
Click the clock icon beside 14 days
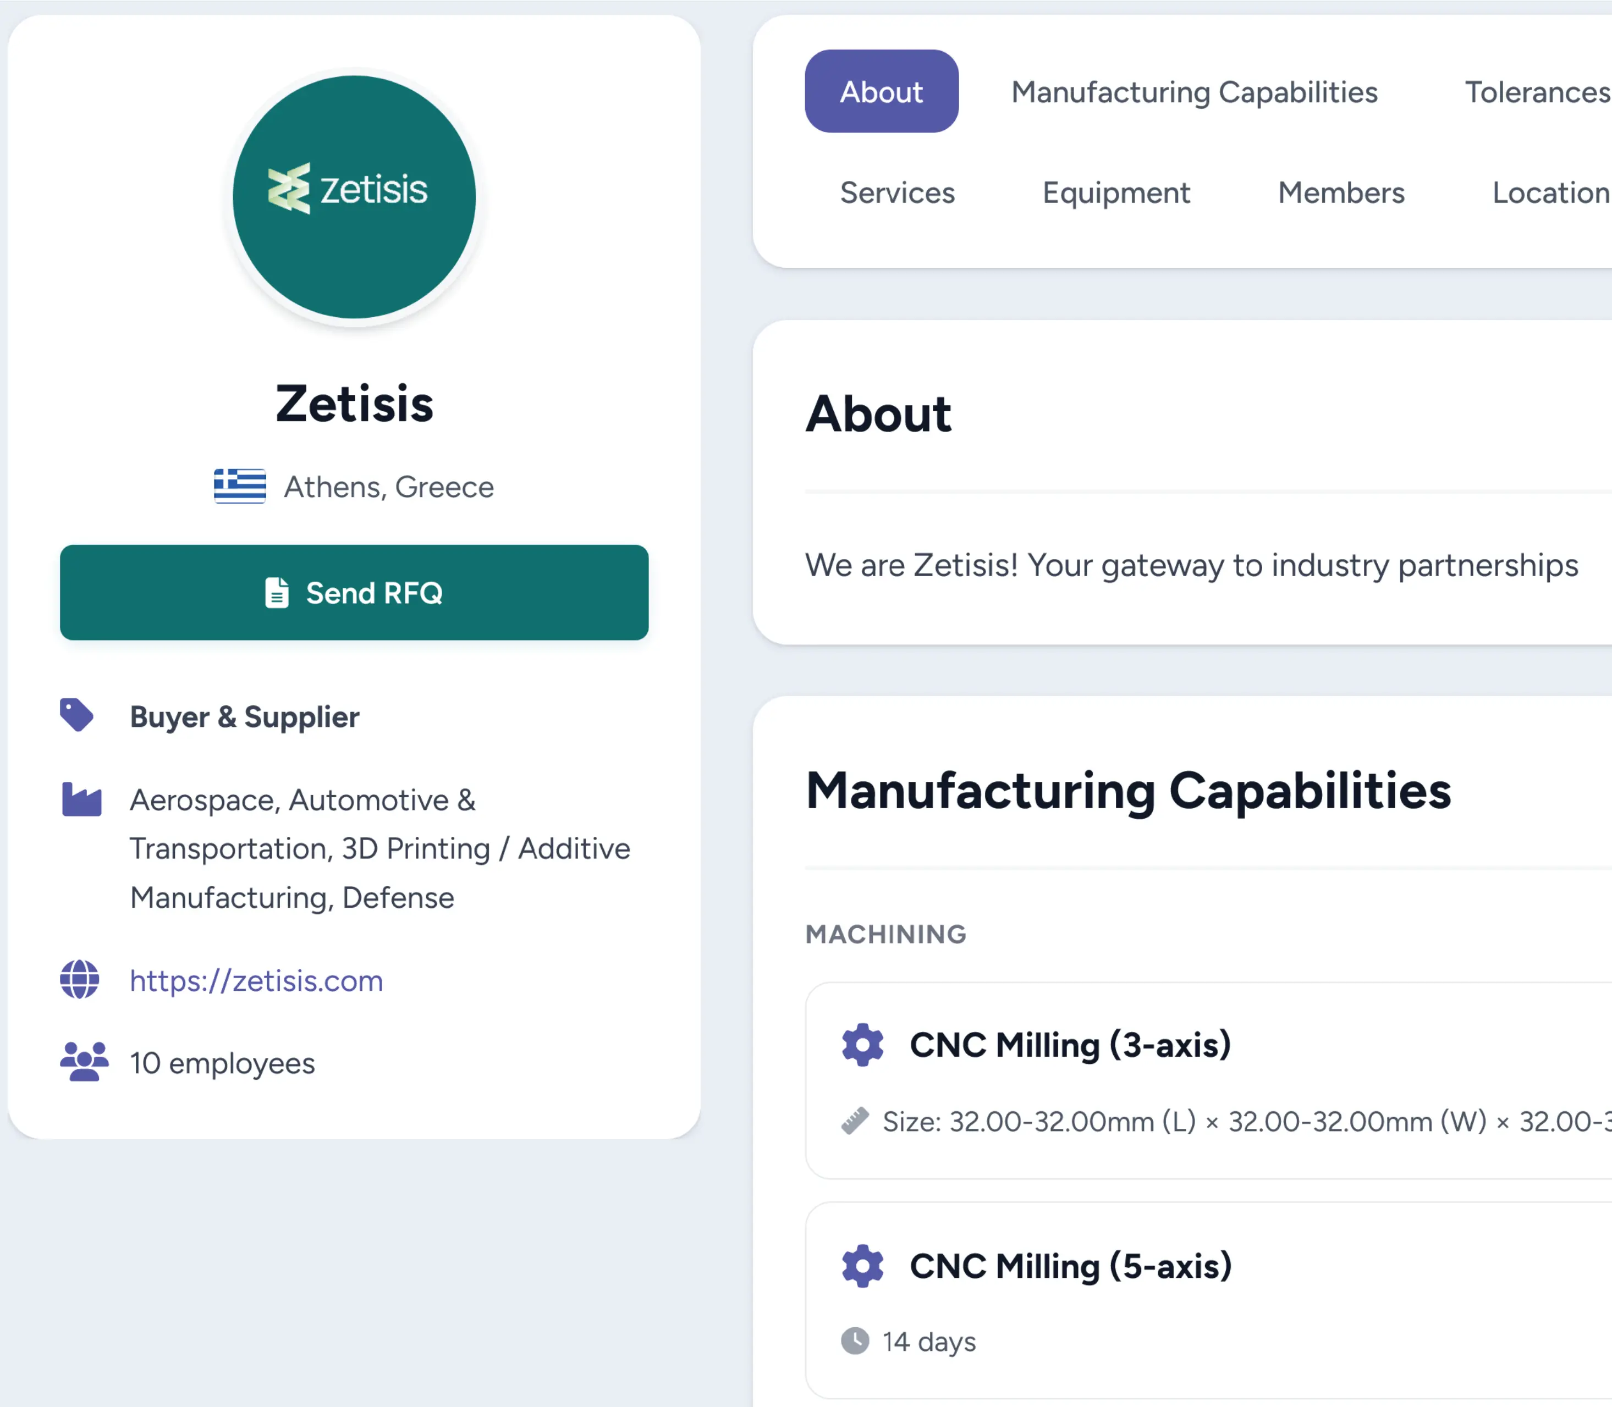[855, 1341]
